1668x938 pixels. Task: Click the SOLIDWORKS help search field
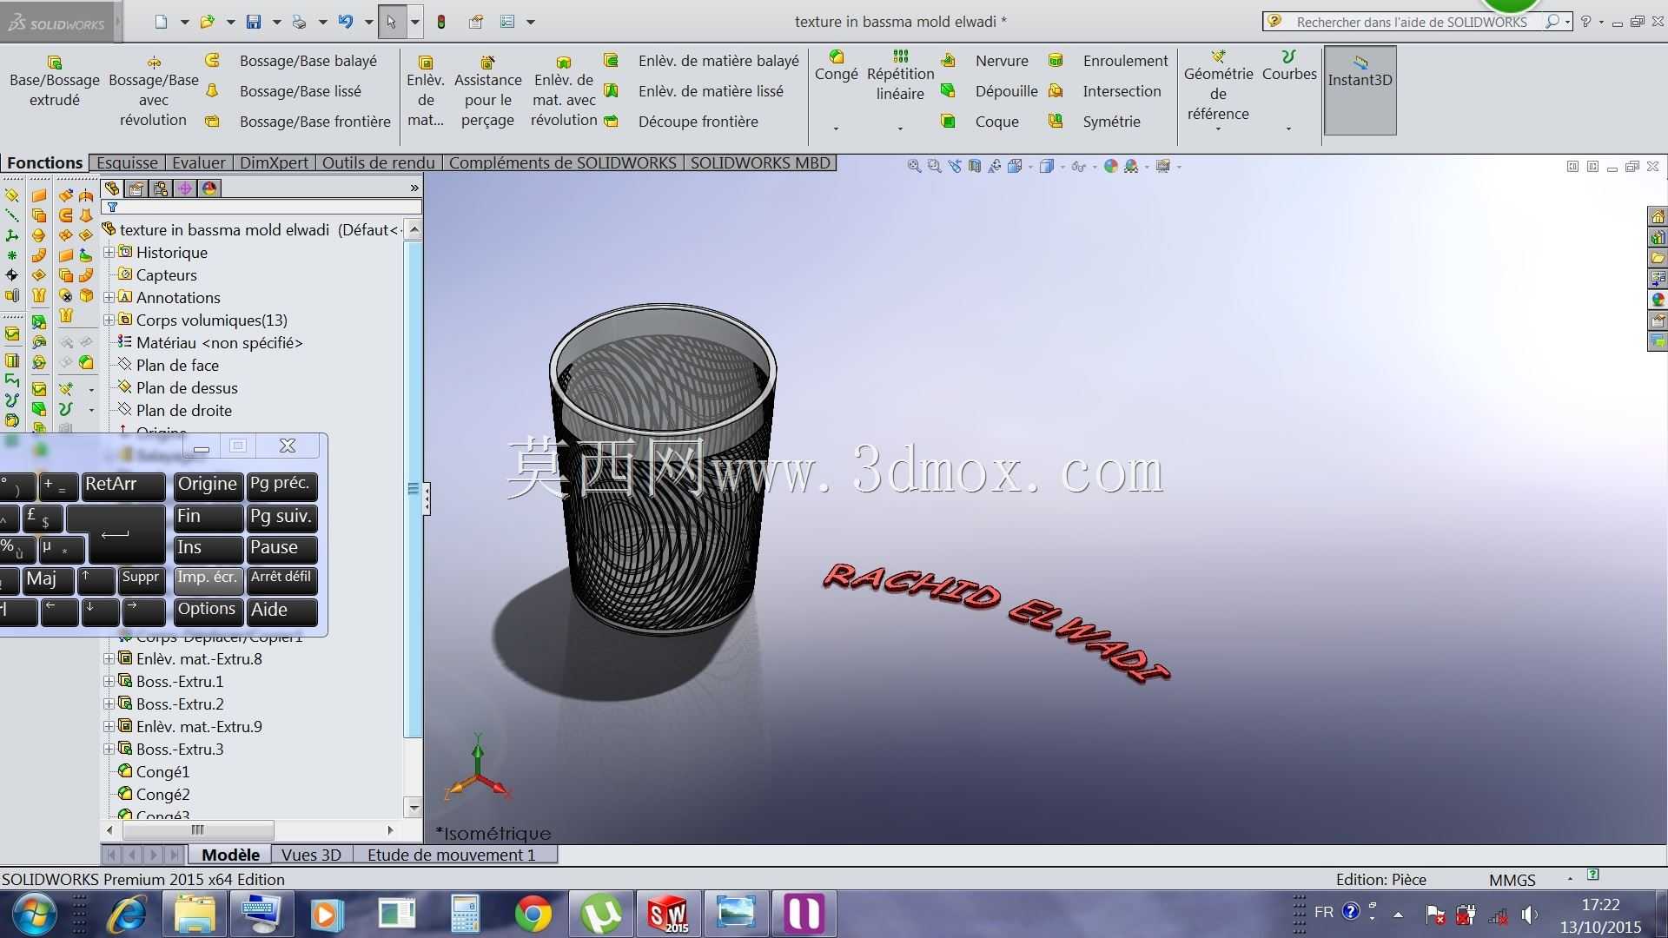1411,22
